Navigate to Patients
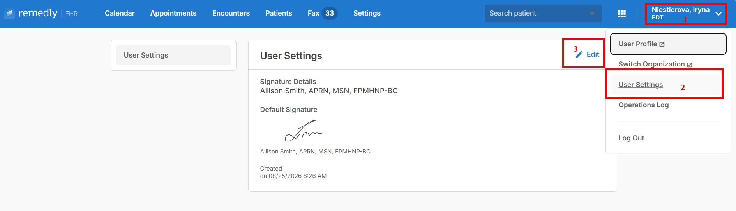736x211 pixels. click(x=279, y=13)
